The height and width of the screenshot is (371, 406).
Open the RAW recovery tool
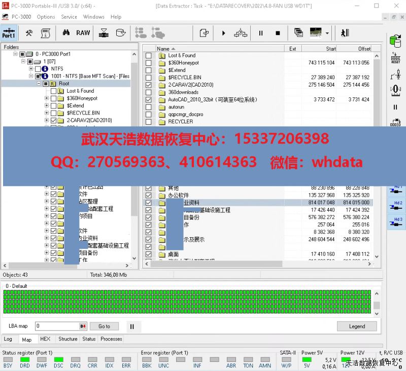[83, 33]
